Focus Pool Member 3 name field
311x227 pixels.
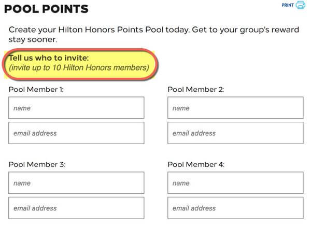76,183
